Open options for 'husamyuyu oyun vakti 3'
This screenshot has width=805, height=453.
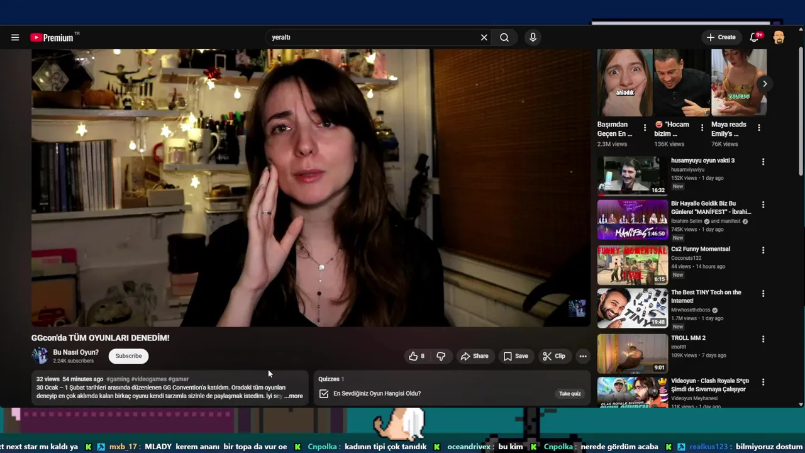[x=763, y=162]
